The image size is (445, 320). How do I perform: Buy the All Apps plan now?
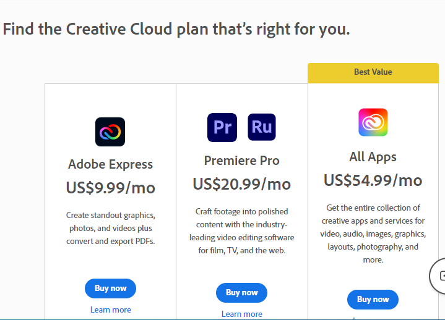373,300
